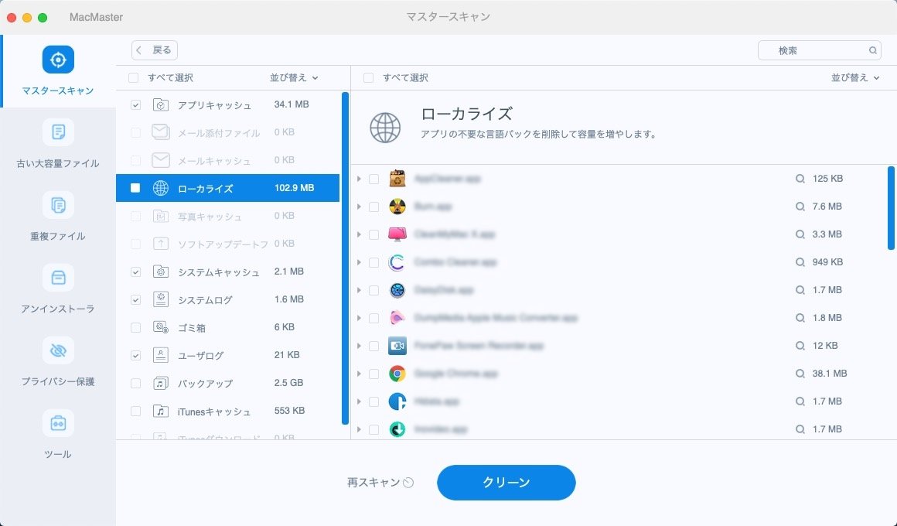Click the screen recorder app icon in 12 KB row
This screenshot has height=526, width=897.
pyautogui.click(x=397, y=346)
